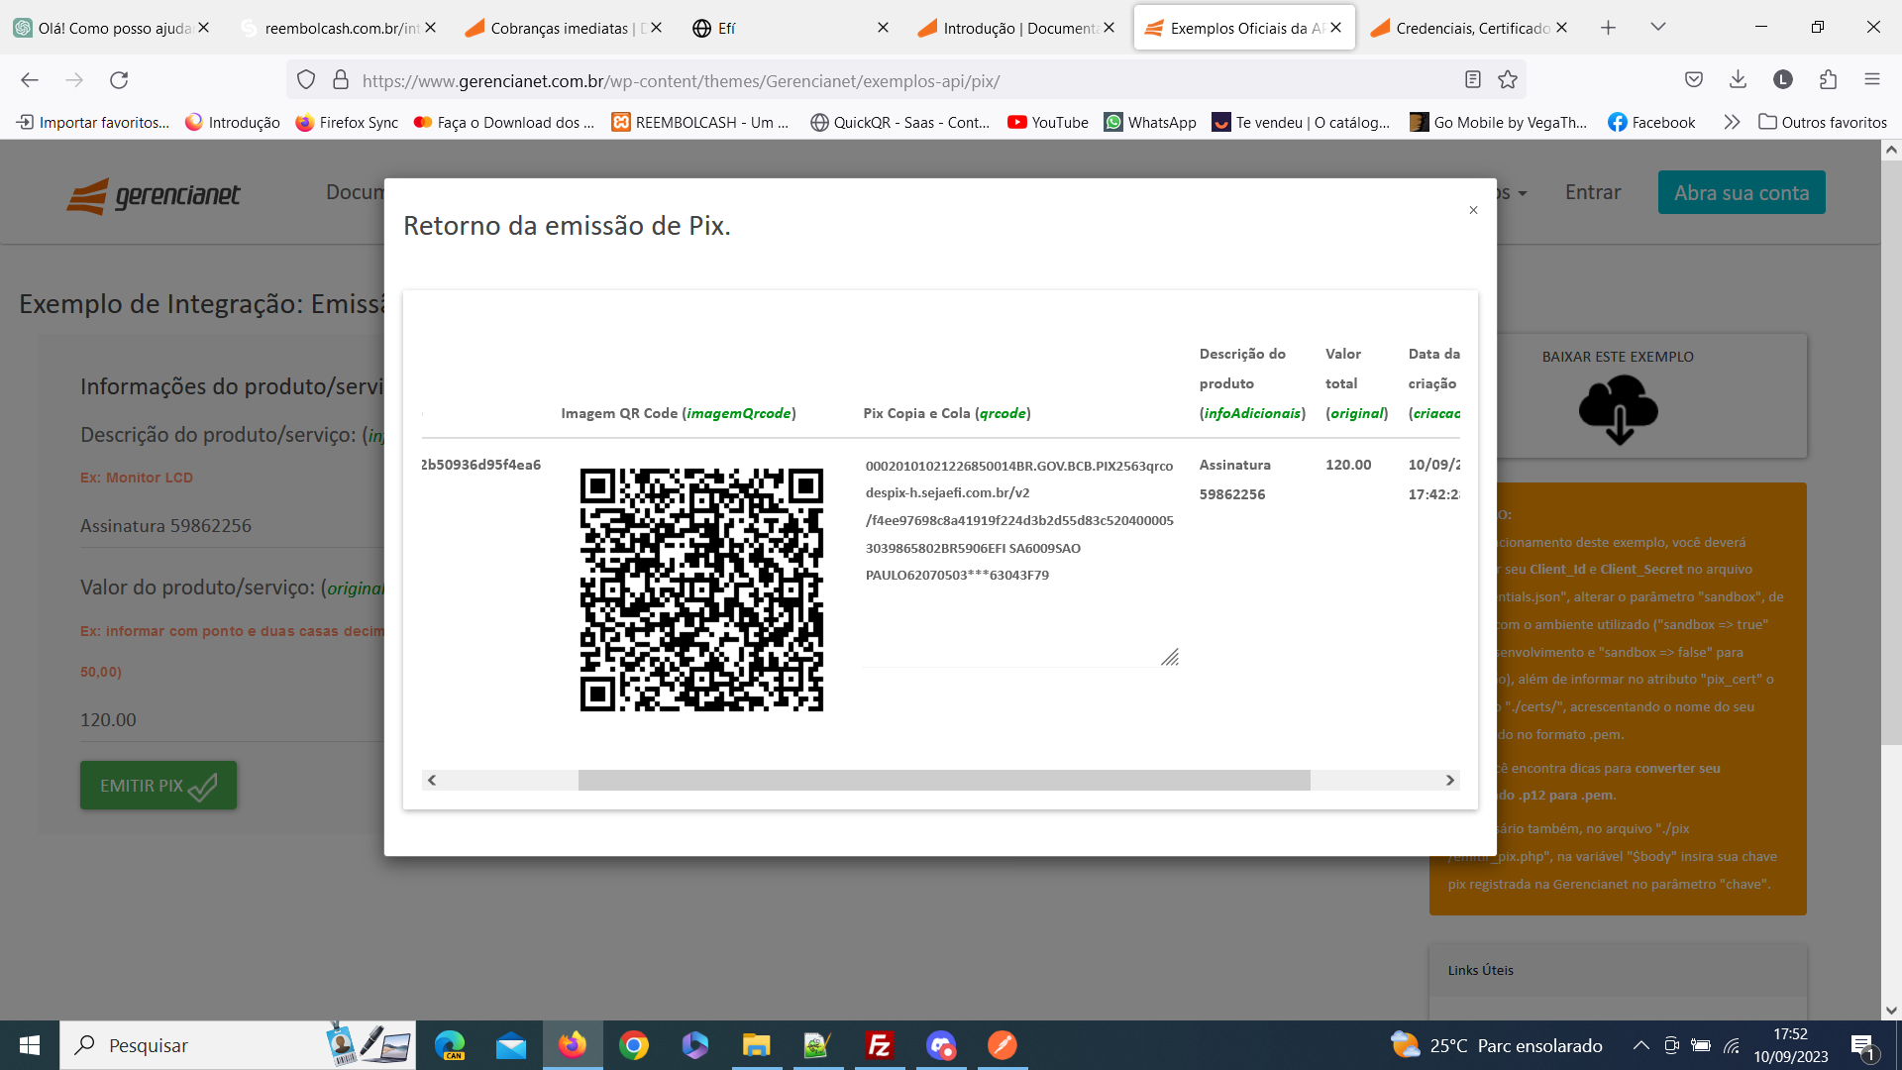Open the Go Mobile by VegaTheme bookmark

point(1499,122)
